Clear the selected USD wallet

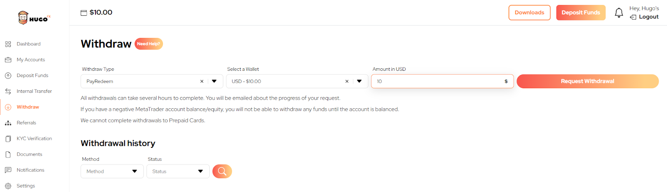point(347,81)
